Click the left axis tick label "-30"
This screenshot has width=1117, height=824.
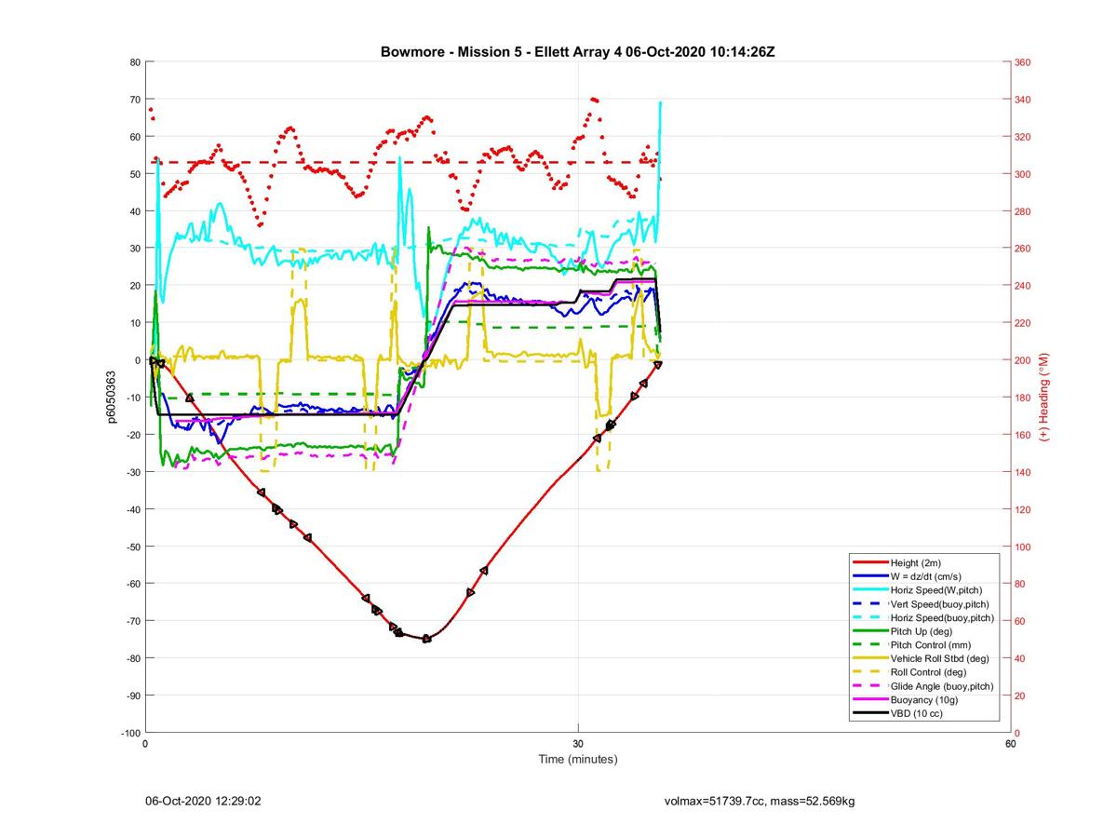(x=133, y=472)
